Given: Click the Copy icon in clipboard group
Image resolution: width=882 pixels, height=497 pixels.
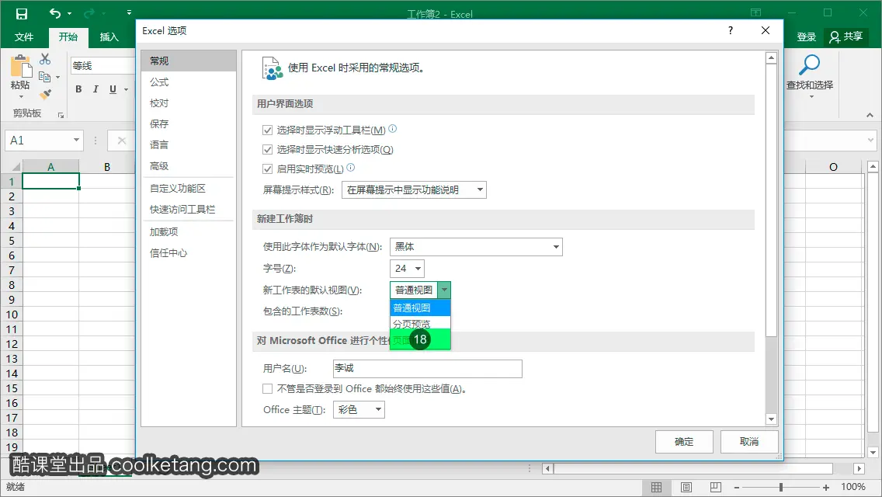Looking at the screenshot, I should point(45,77).
